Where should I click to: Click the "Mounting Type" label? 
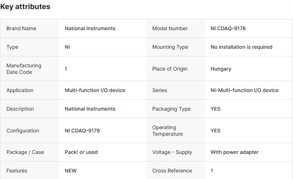pyautogui.click(x=170, y=47)
